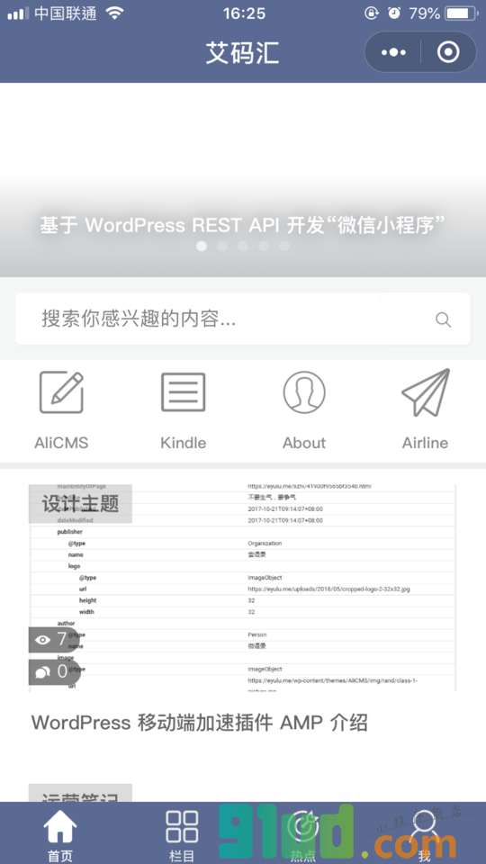
Task: Switch to the 栏目 categories tab
Action: click(x=182, y=835)
